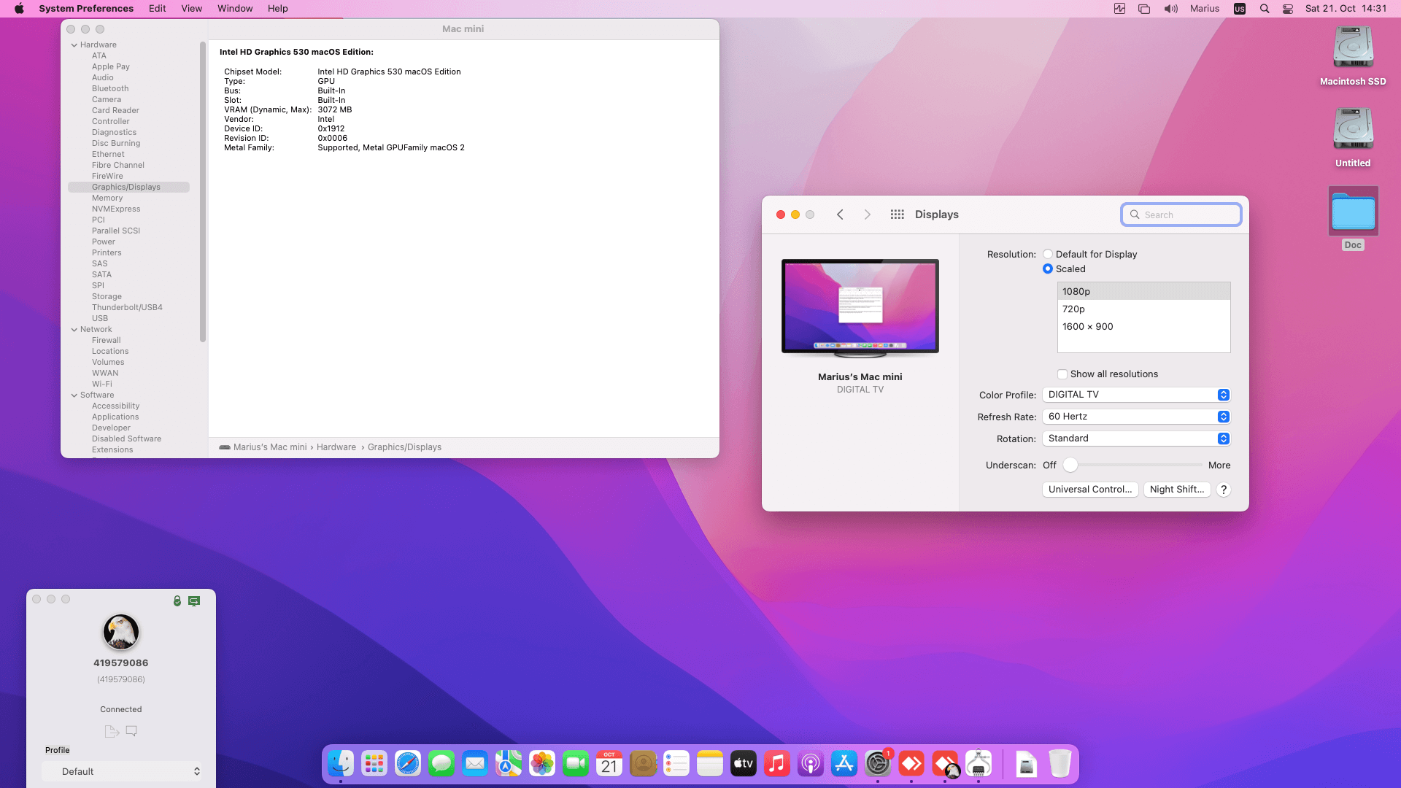Select 720p resolution
The image size is (1401, 788).
(1143, 309)
